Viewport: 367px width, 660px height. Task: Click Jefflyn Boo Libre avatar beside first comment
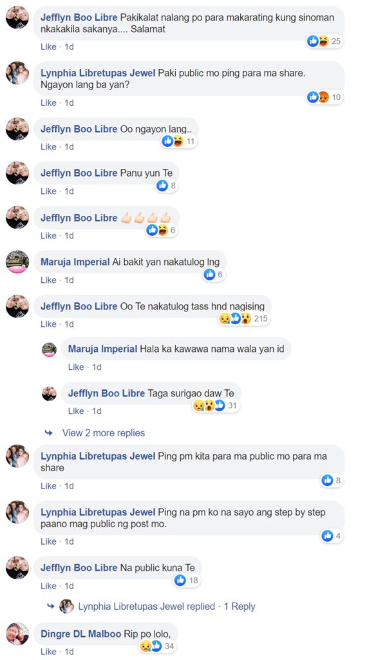17,17
